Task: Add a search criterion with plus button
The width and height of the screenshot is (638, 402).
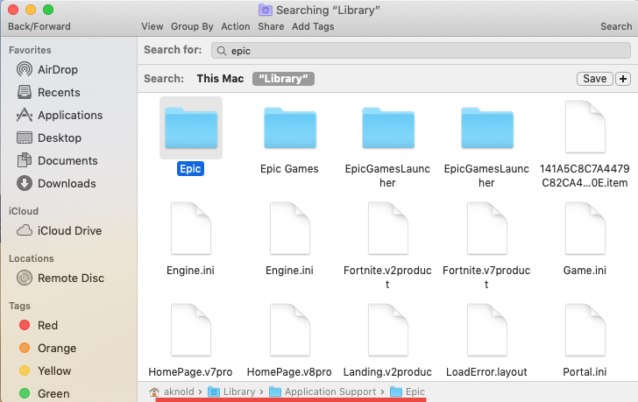Action: pyautogui.click(x=623, y=79)
